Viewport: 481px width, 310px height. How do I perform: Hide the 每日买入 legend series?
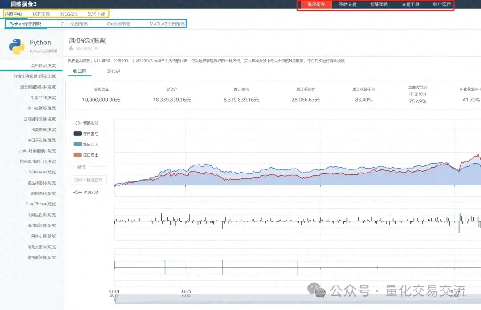coord(86,144)
